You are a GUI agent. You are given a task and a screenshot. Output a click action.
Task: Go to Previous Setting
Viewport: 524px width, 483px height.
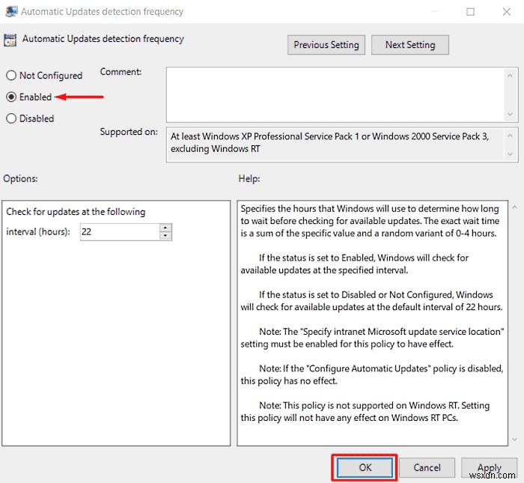pos(326,45)
